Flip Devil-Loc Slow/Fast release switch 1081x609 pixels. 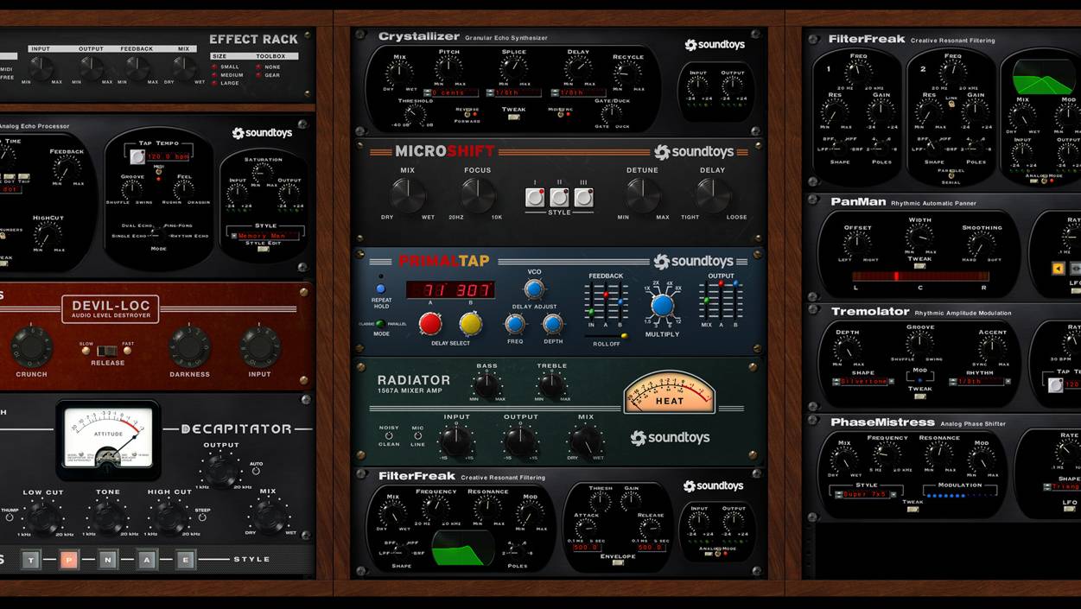108,351
